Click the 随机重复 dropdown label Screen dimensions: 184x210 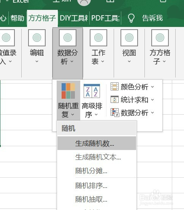[x=68, y=110]
